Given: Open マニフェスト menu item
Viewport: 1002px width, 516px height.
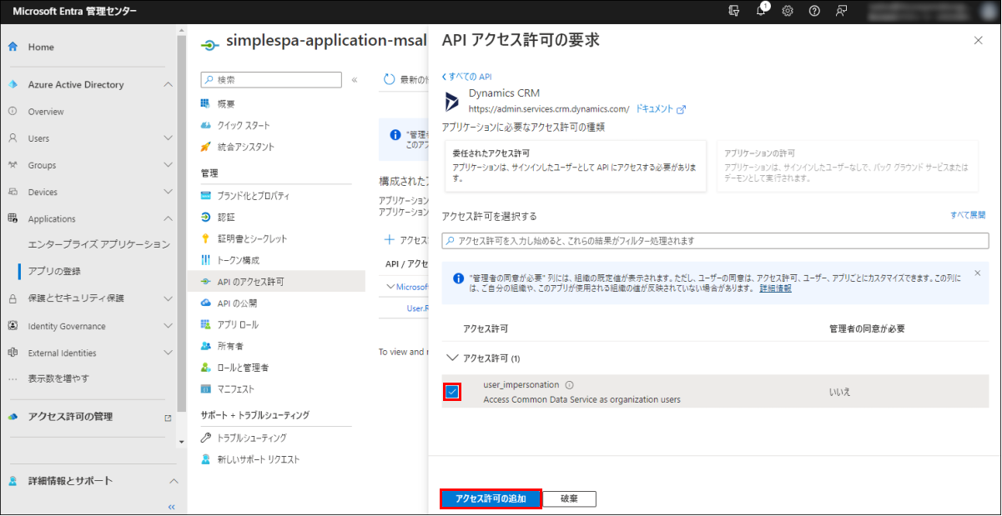Looking at the screenshot, I should 236,388.
